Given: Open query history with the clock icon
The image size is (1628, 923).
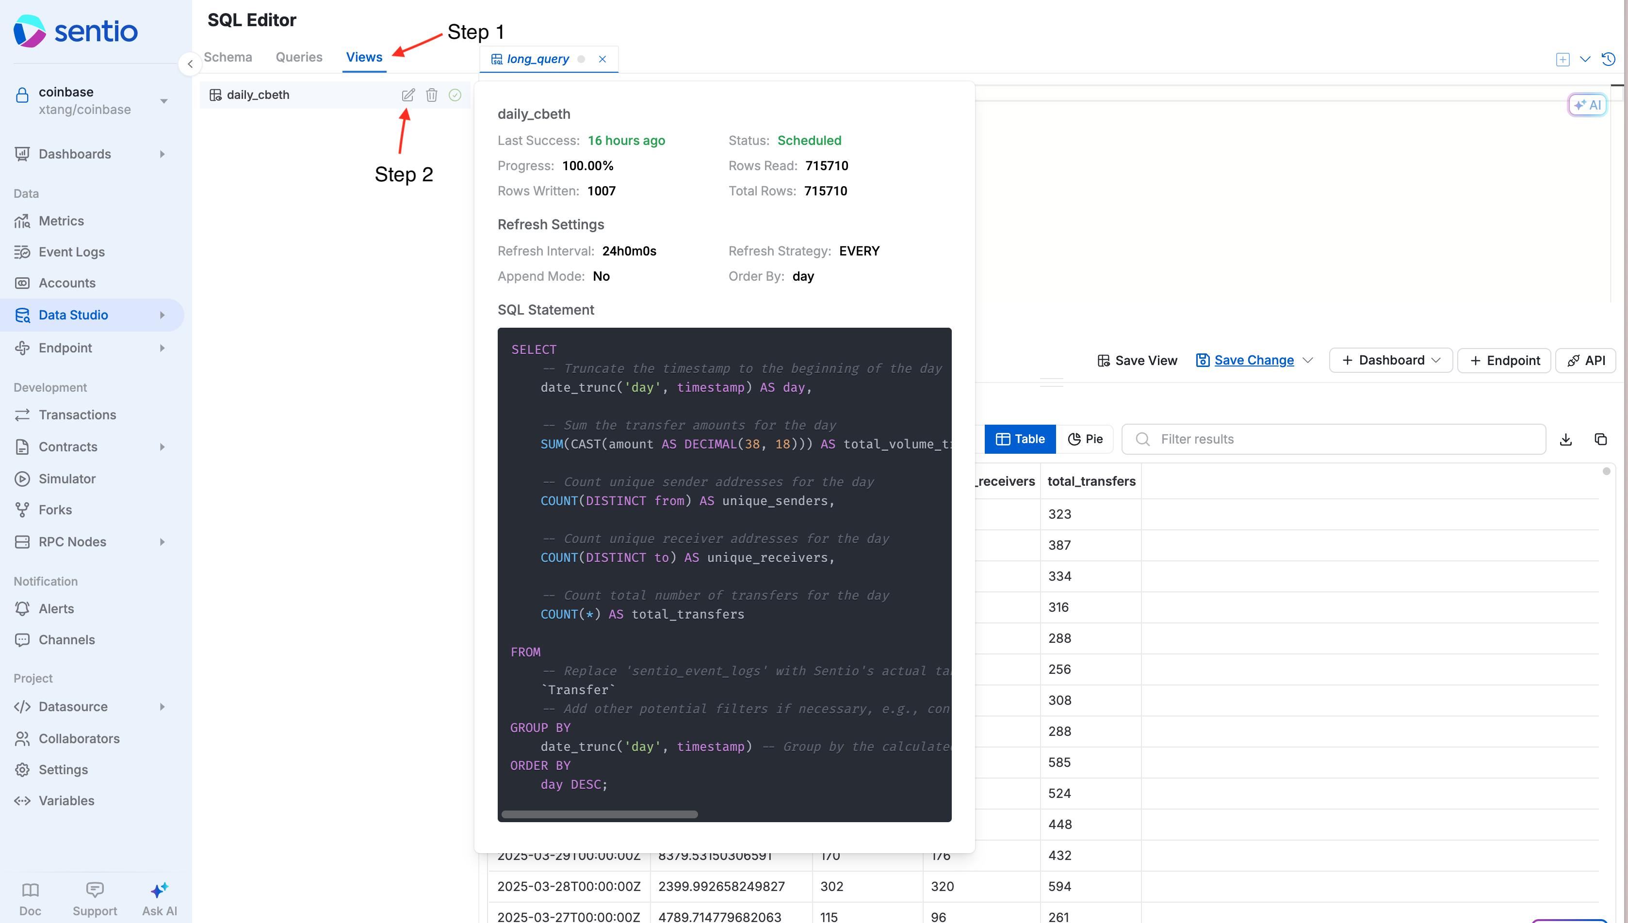Looking at the screenshot, I should [x=1608, y=59].
